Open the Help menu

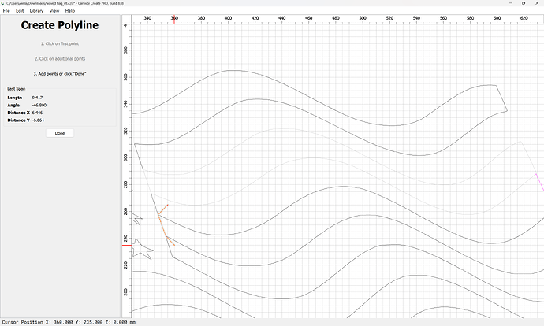pyautogui.click(x=70, y=11)
